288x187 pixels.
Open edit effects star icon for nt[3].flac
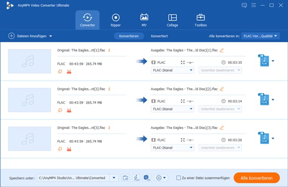tap(60, 149)
